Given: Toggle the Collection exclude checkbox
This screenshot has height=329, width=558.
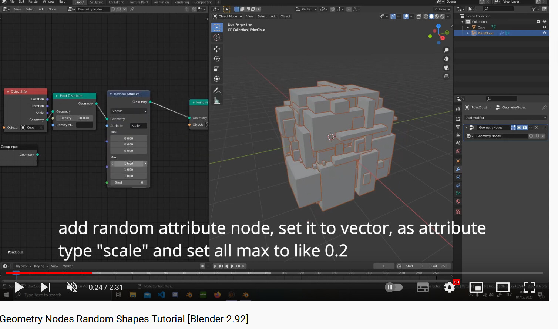Looking at the screenshot, I should tap(538, 21).
